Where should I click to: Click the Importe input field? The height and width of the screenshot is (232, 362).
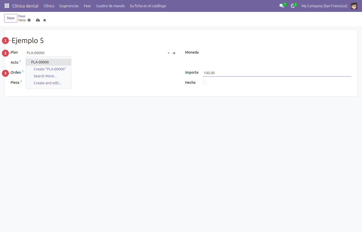(x=277, y=73)
